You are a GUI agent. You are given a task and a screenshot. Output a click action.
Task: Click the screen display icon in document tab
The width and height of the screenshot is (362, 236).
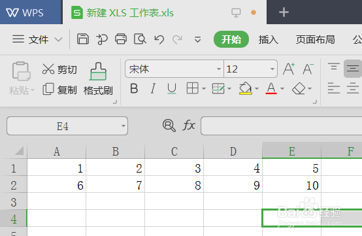236,12
